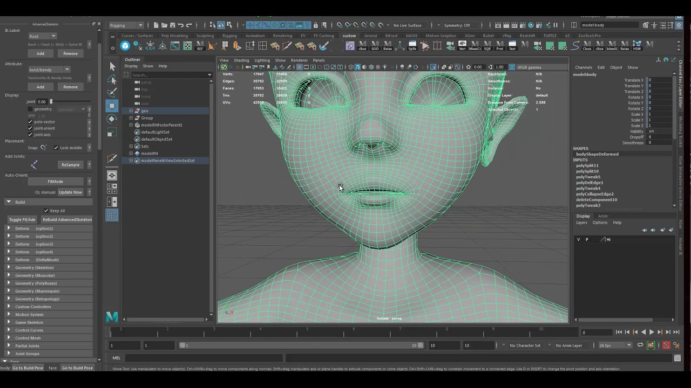Switch to the Sculpting shelf tab
The width and height of the screenshot is (691, 388).
(x=205, y=36)
